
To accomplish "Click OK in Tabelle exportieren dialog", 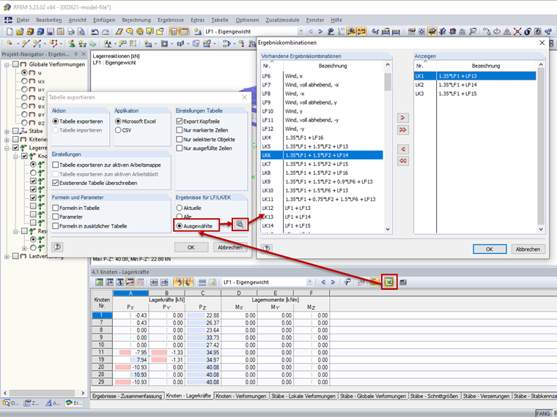I will pos(191,247).
